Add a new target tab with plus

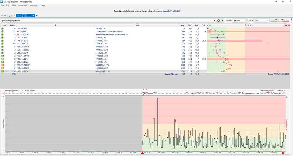coord(37,16)
